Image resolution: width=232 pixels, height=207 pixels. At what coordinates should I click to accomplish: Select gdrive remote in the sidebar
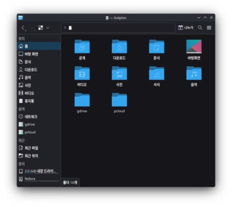coord(39,125)
